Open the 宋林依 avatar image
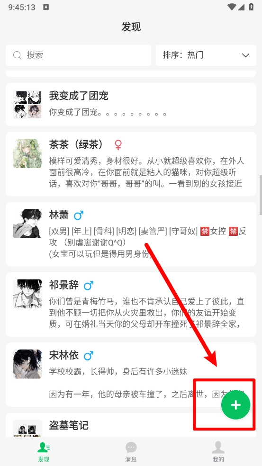The height and width of the screenshot is (466, 262). coord(27,364)
